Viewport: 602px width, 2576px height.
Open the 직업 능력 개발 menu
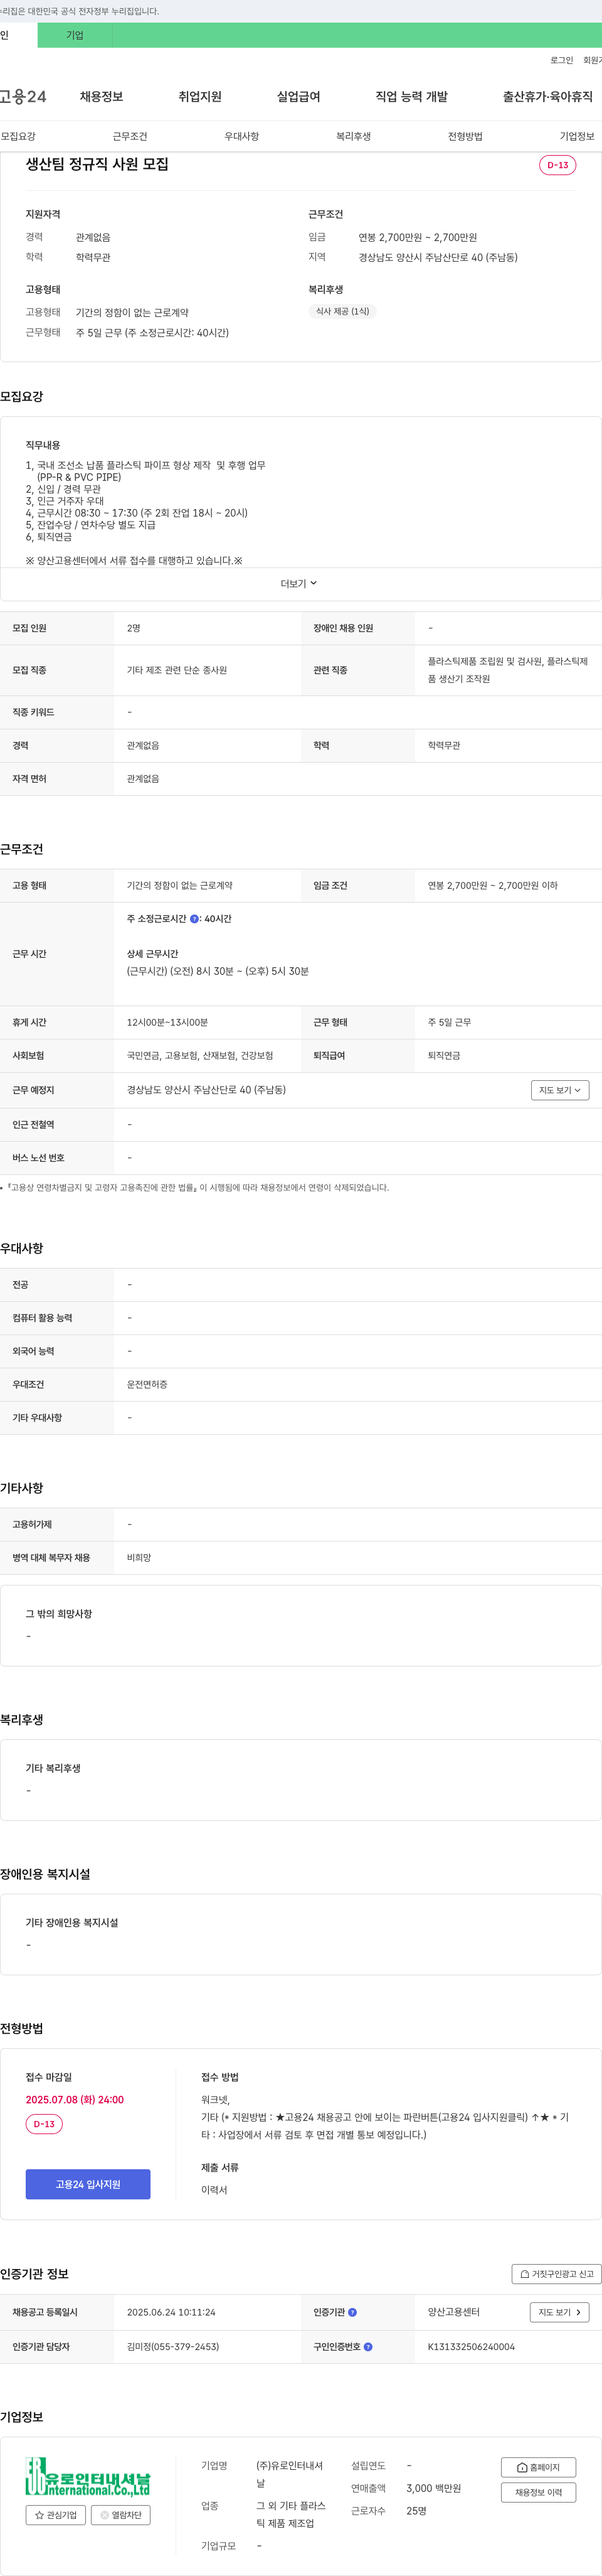(411, 97)
